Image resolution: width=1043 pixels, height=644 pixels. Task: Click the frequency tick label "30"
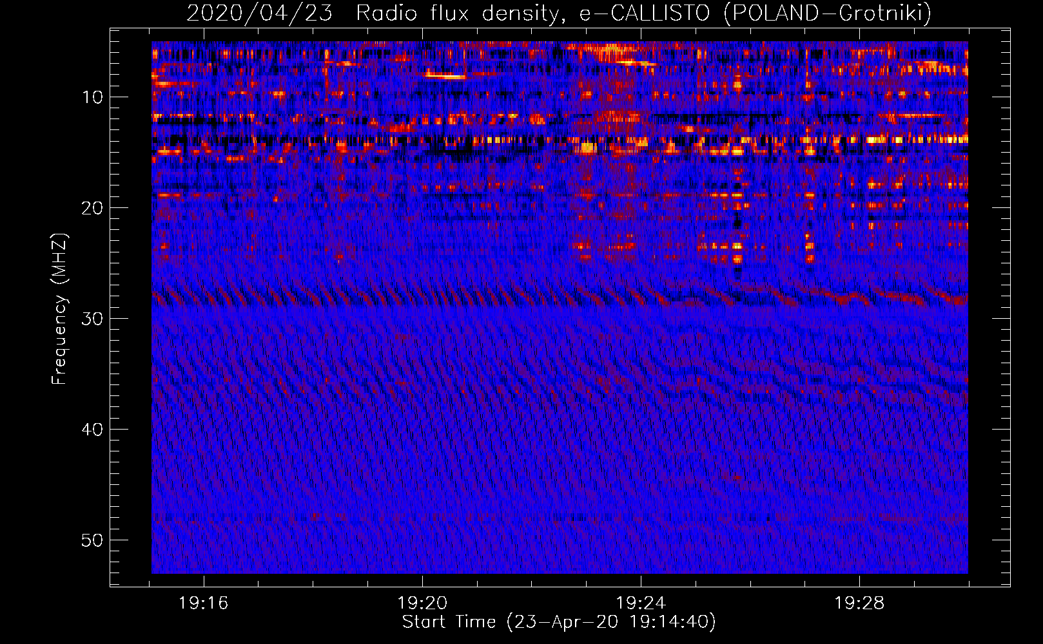pyautogui.click(x=93, y=319)
